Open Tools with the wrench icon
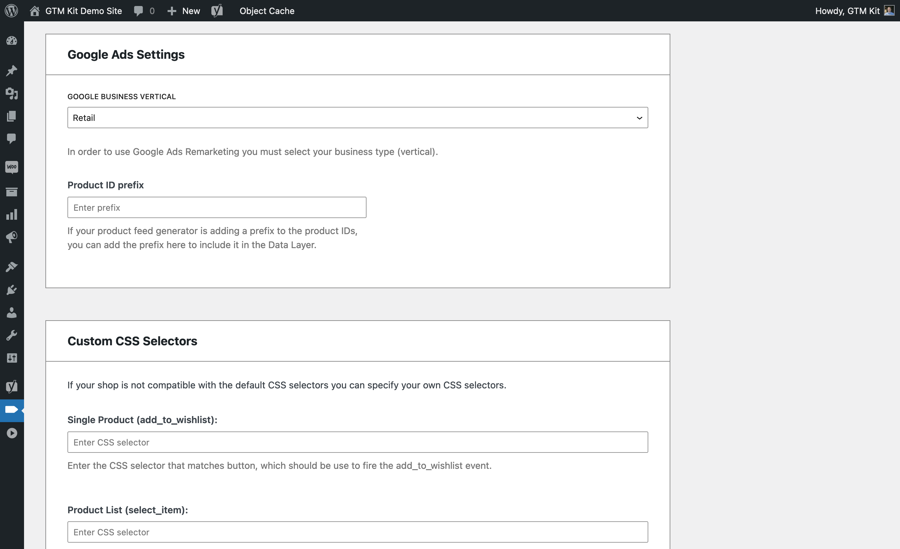 12,335
